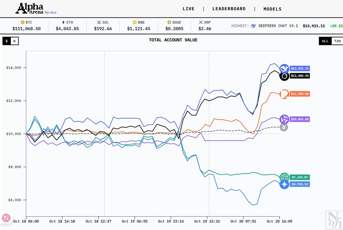Click the black Grok model icon on chart
The width and height of the screenshot is (343, 230).
284,76
